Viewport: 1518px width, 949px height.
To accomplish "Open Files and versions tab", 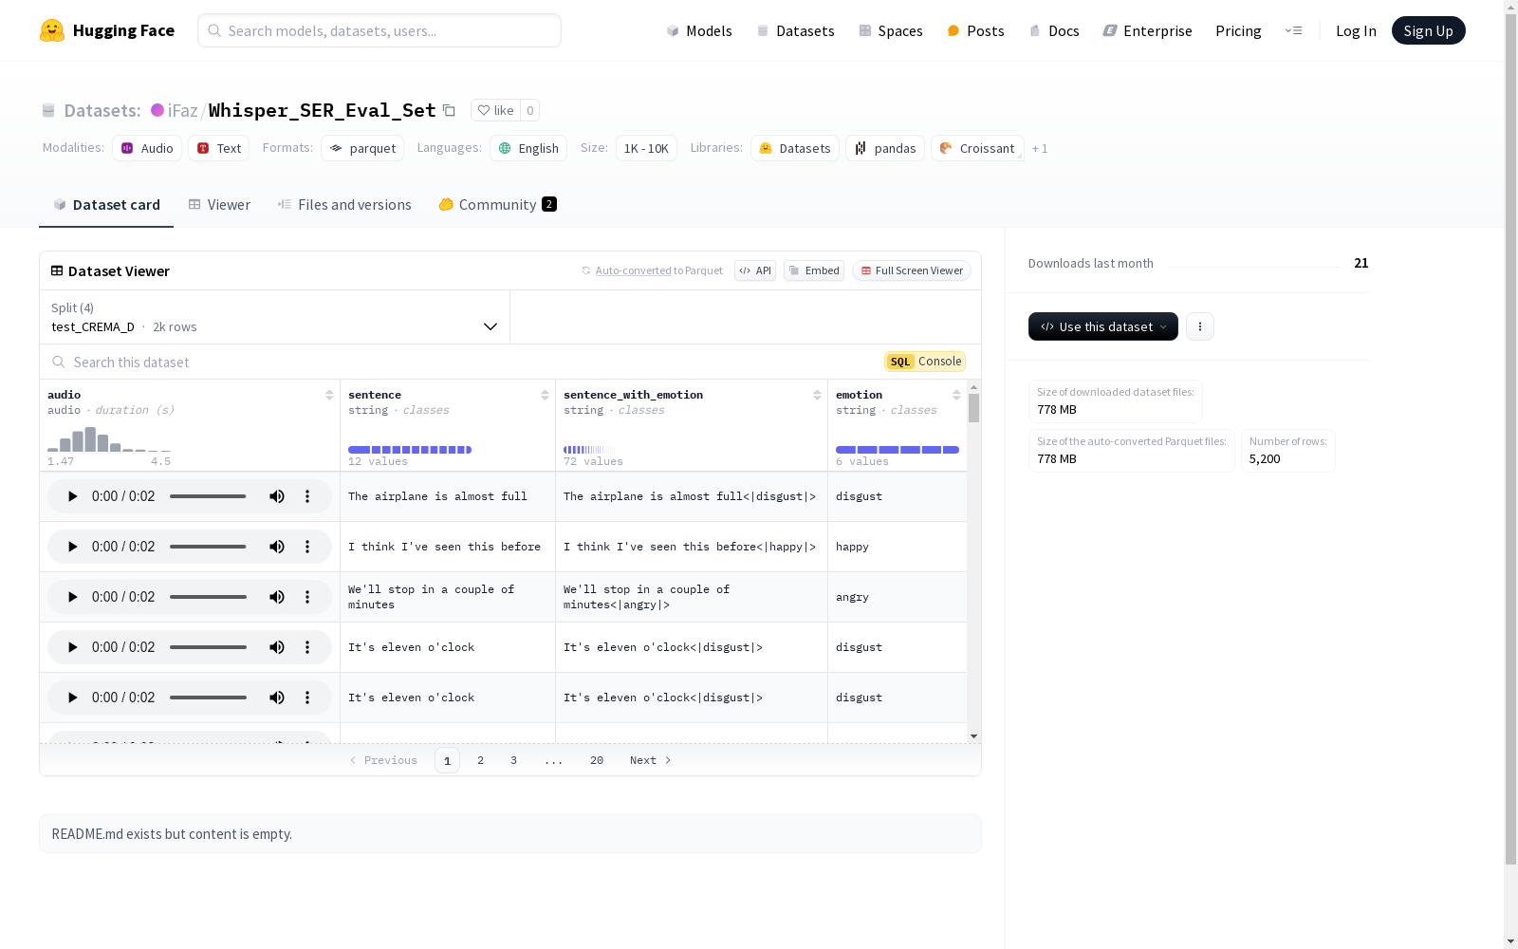I will click(x=344, y=205).
